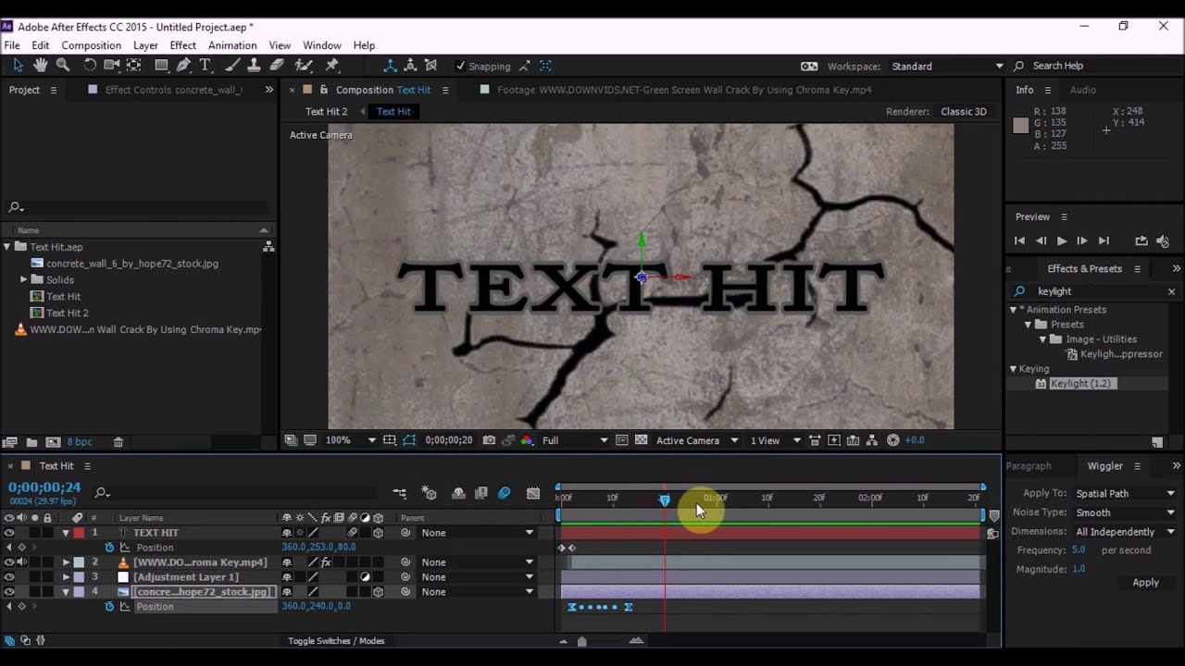Expand the Adjustment Layer 1 properties
The image size is (1185, 666).
(x=66, y=577)
